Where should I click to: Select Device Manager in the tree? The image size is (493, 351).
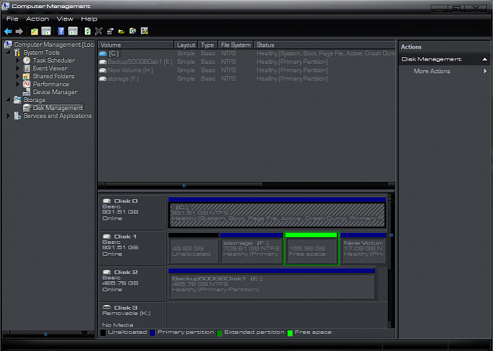click(55, 92)
